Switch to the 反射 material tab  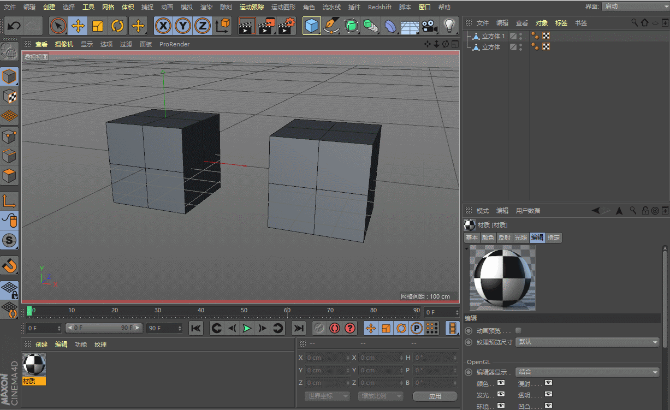[x=504, y=237]
